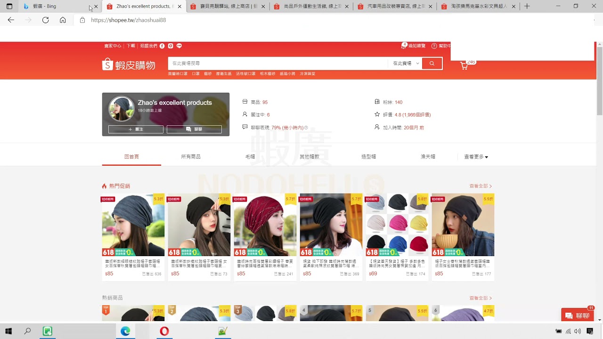Click the orange search magnifier button
This screenshot has height=339, width=603.
click(x=432, y=64)
